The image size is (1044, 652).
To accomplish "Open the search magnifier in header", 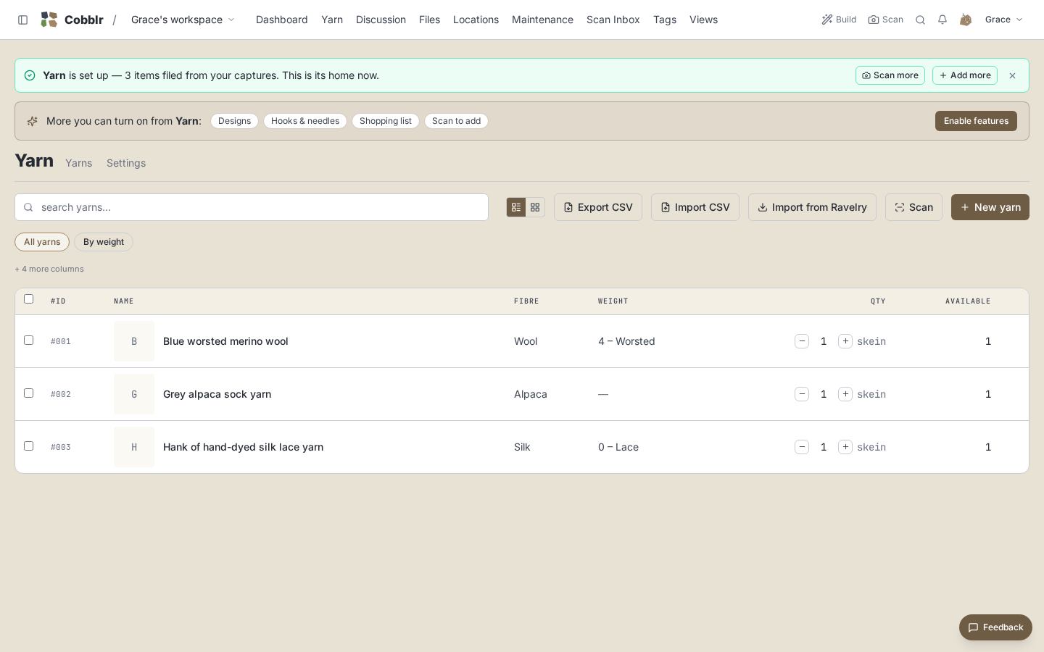I will point(920,20).
